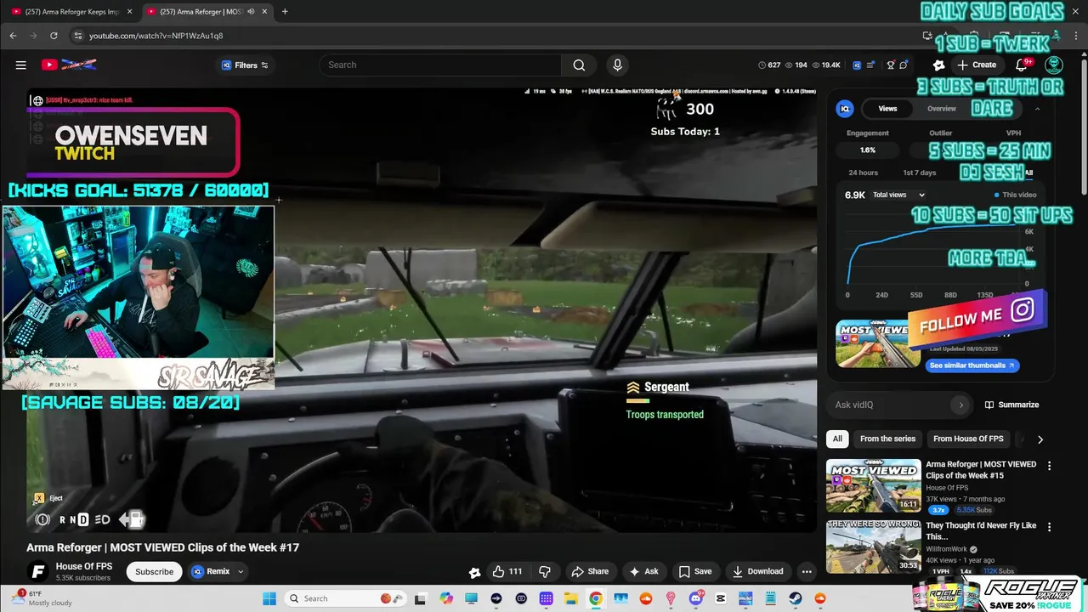
Task: Share the video
Action: [590, 571]
